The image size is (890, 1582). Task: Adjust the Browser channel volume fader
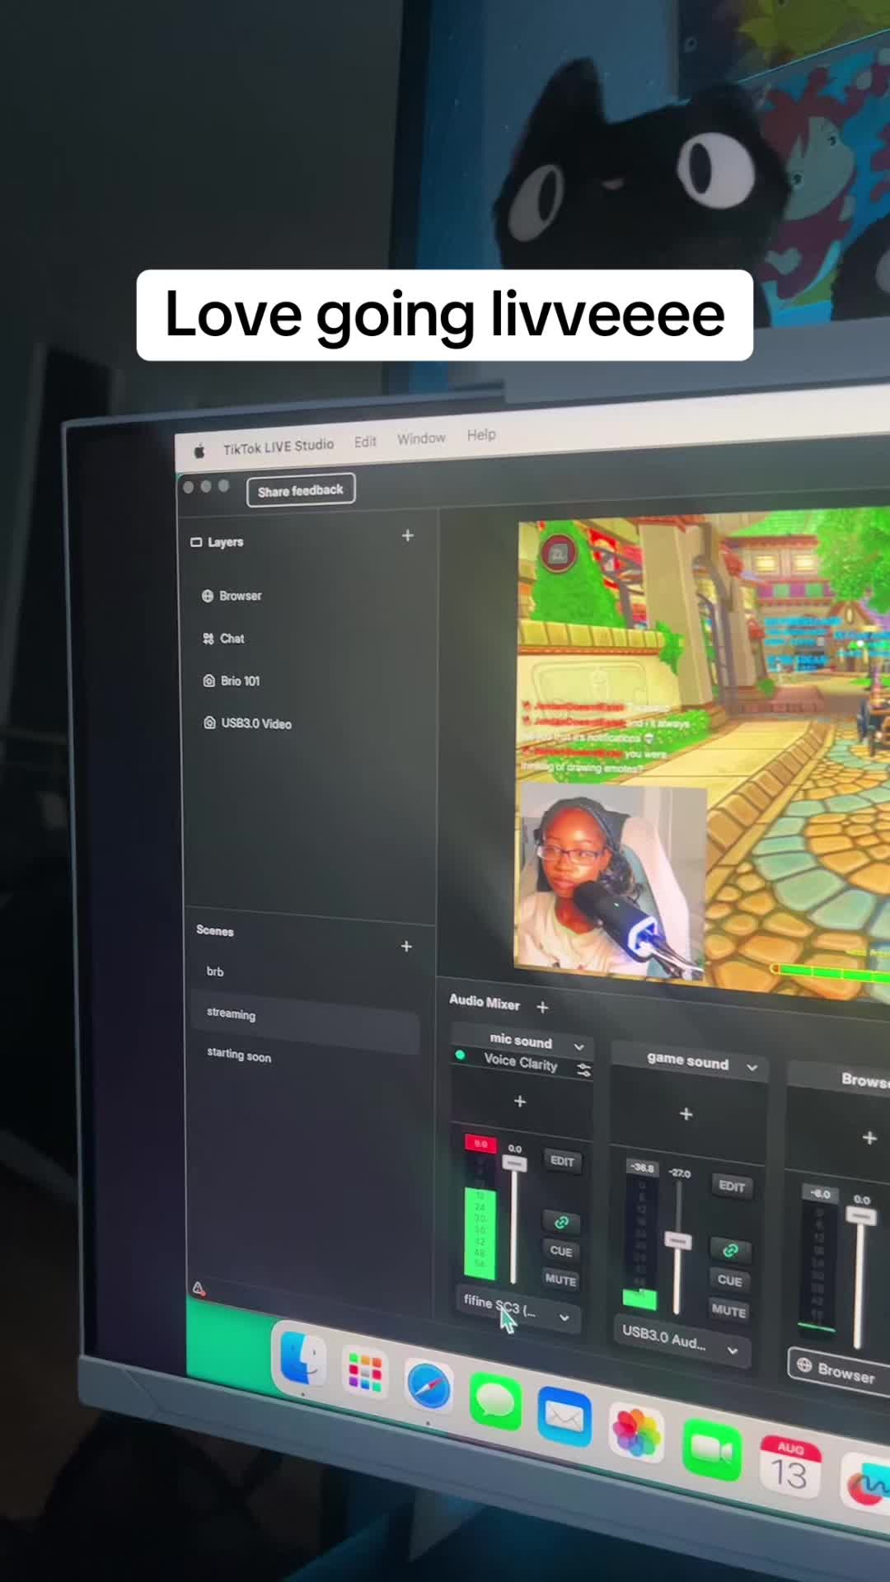click(861, 1216)
